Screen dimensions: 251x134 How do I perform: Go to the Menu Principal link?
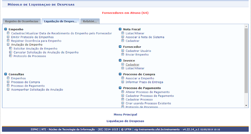pos(125,114)
